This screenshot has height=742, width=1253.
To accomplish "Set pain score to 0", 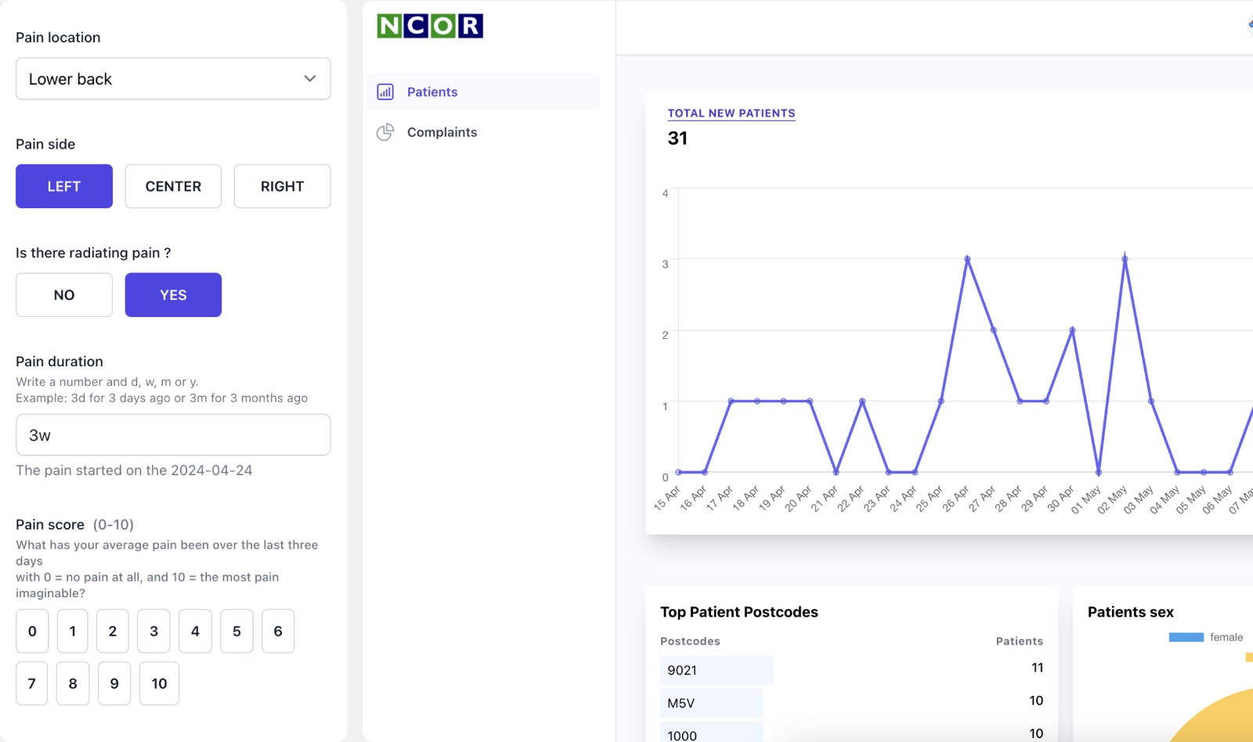I will pos(32,631).
